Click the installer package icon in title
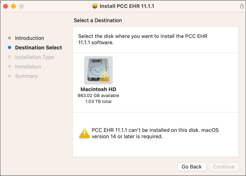 (x=95, y=6)
